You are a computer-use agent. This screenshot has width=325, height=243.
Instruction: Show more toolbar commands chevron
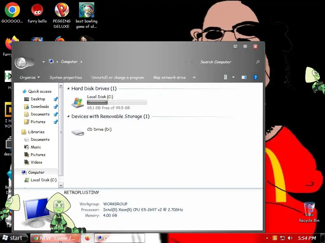(x=194, y=77)
